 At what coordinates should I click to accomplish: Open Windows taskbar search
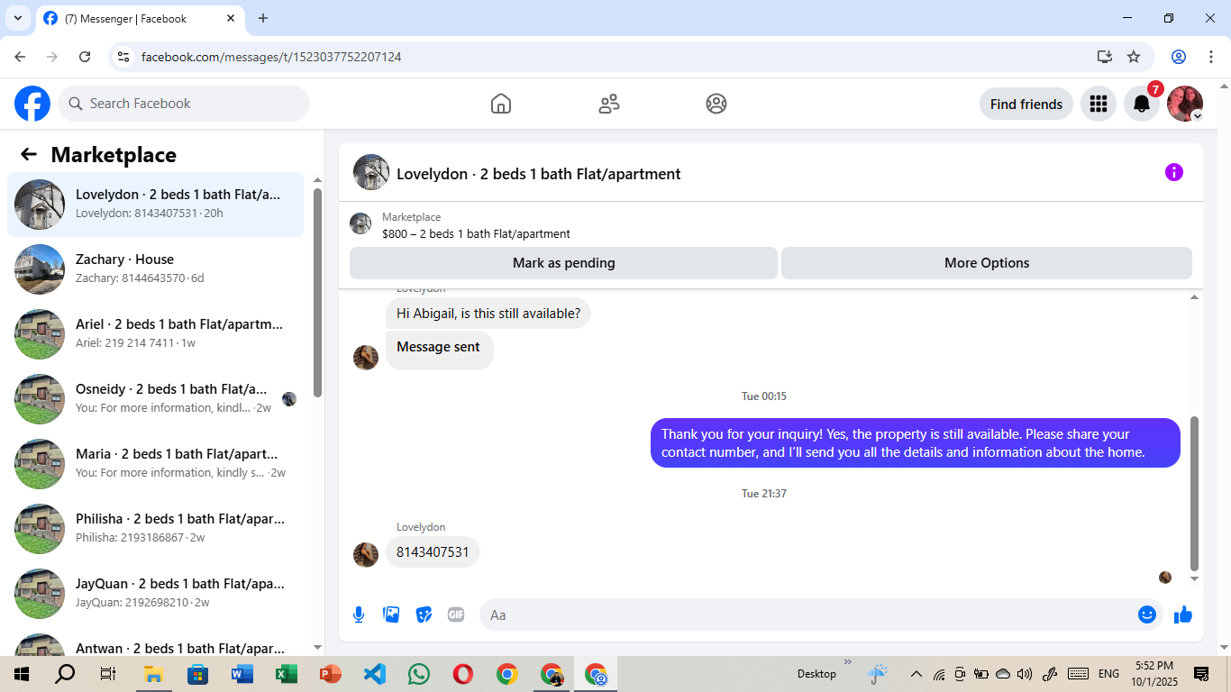click(x=65, y=674)
